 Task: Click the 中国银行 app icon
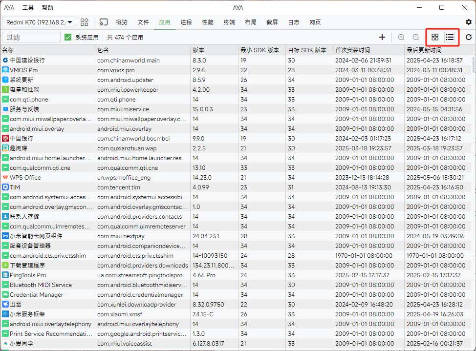pos(5,138)
